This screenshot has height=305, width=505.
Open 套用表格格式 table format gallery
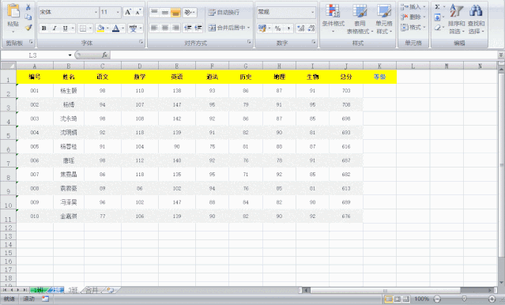click(360, 19)
